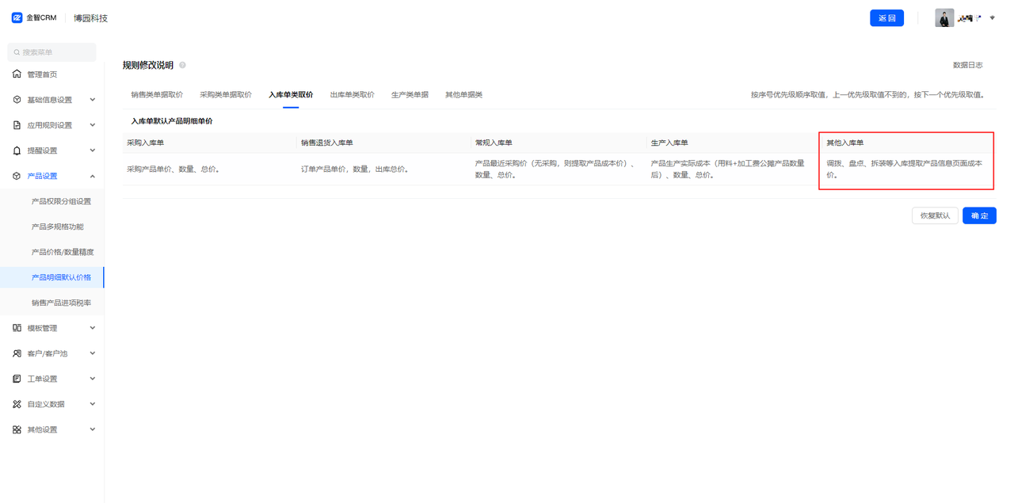Open 产品多规格功能 submenu item
The width and height of the screenshot is (1014, 503).
pyautogui.click(x=57, y=227)
